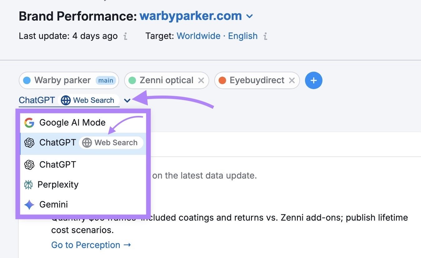This screenshot has width=421, height=258.
Task: Remove the Eyebuydirect competitor
Action: (292, 80)
